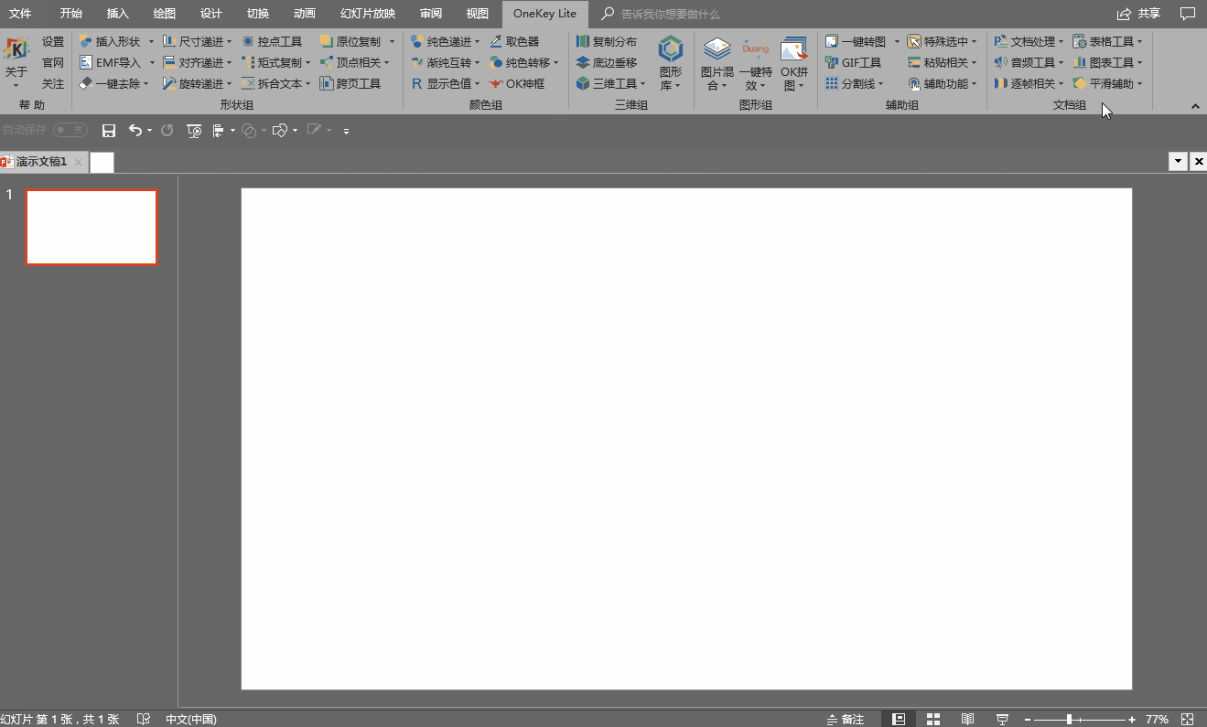Switch to slide sorter view icon
The width and height of the screenshot is (1207, 727).
pyautogui.click(x=933, y=720)
